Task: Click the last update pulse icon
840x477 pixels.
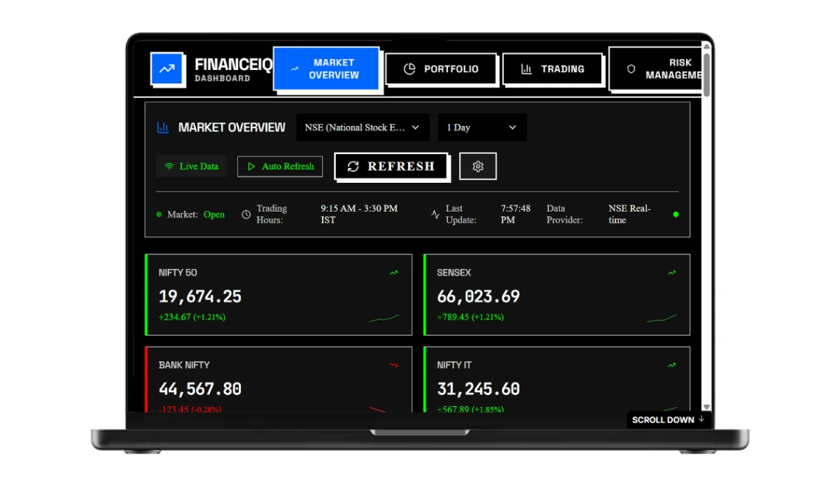Action: pyautogui.click(x=435, y=215)
